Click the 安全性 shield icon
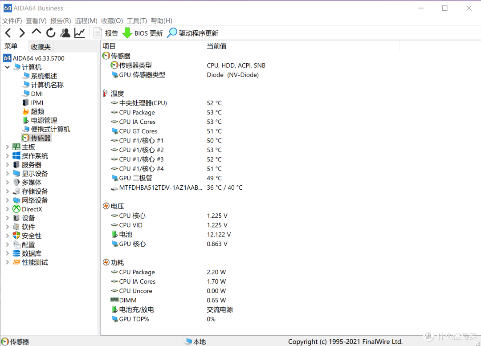Viewport: 481px width, 346px height. click(x=16, y=236)
